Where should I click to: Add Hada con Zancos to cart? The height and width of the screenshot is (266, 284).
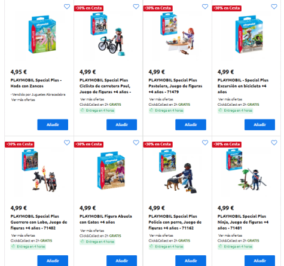(x=53, y=125)
